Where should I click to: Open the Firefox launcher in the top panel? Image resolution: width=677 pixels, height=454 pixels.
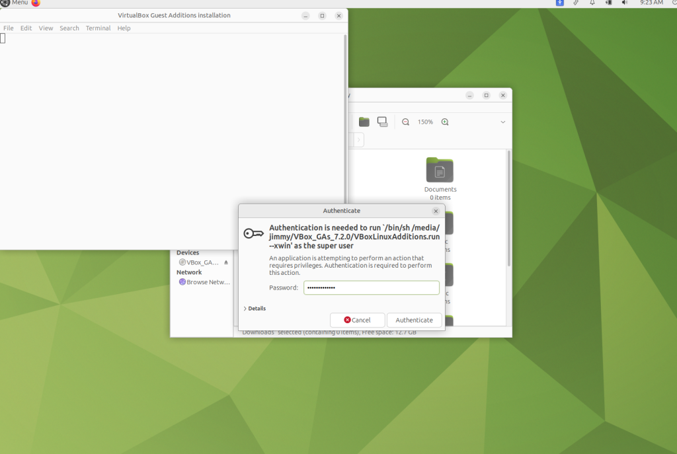pyautogui.click(x=36, y=3)
